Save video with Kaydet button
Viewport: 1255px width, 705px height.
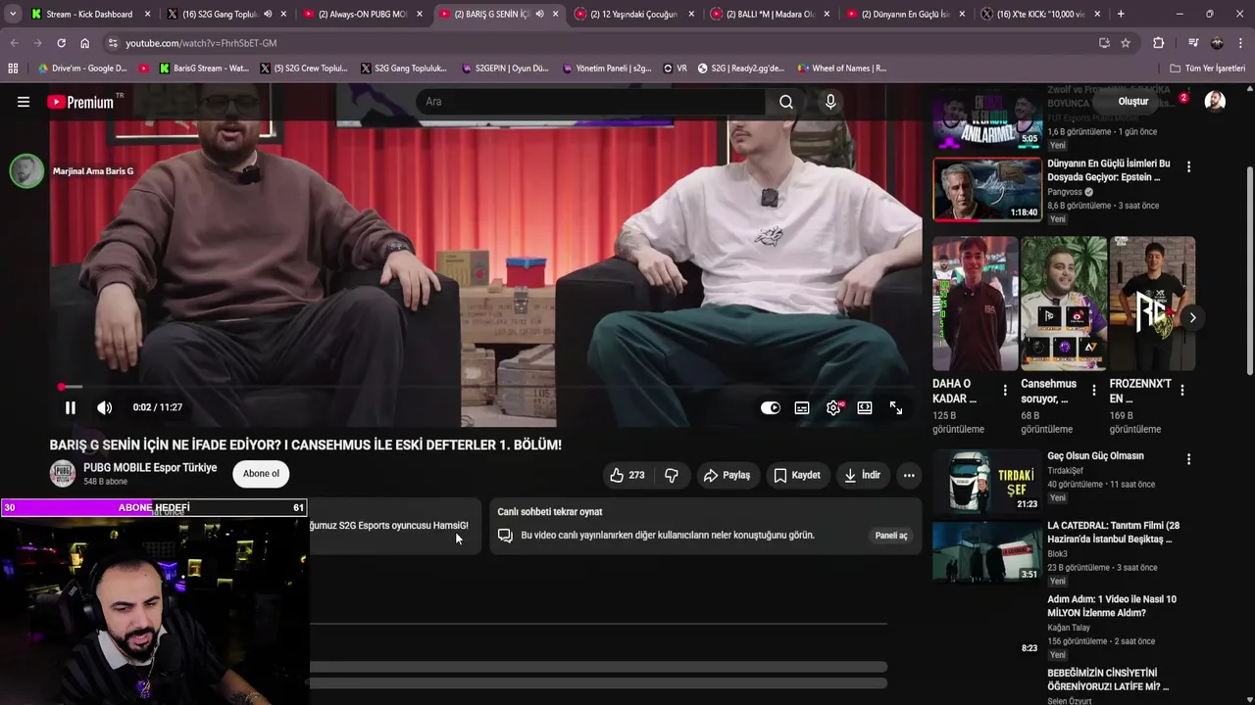pyautogui.click(x=796, y=475)
